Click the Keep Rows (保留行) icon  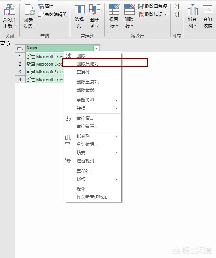coord(114,9)
